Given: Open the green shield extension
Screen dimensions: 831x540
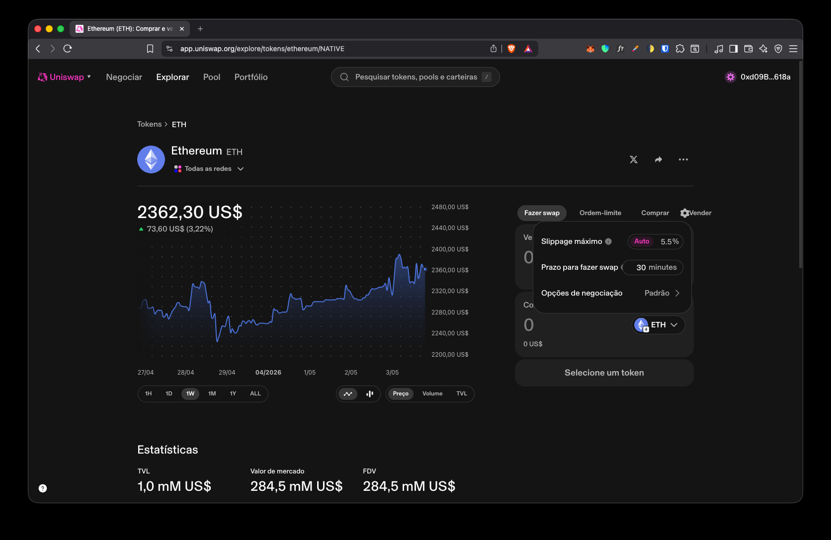Looking at the screenshot, I should point(605,49).
